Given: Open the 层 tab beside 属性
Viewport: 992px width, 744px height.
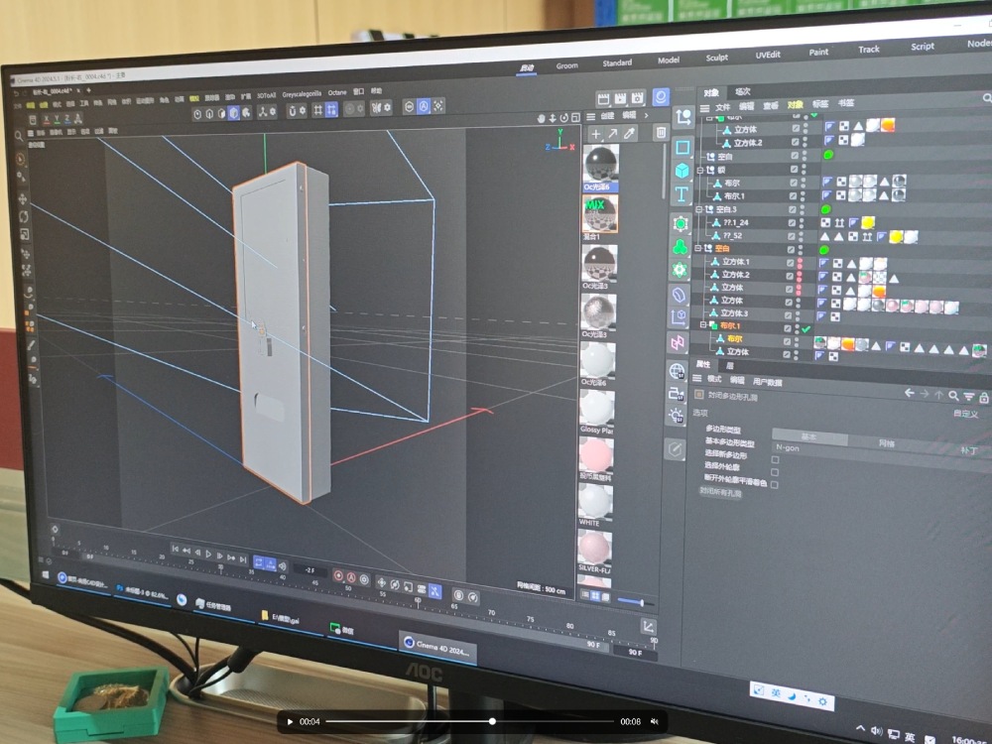Looking at the screenshot, I should [x=729, y=366].
